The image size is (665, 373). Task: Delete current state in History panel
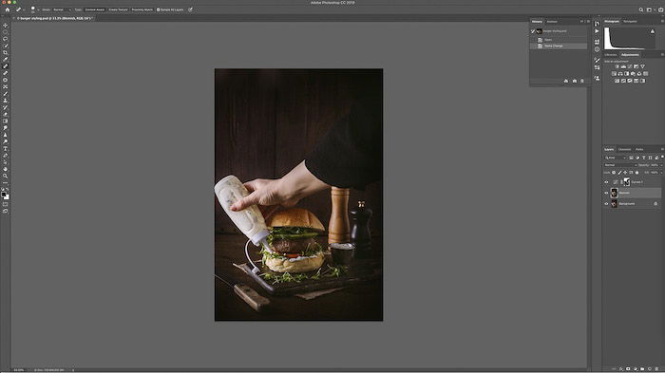(581, 81)
